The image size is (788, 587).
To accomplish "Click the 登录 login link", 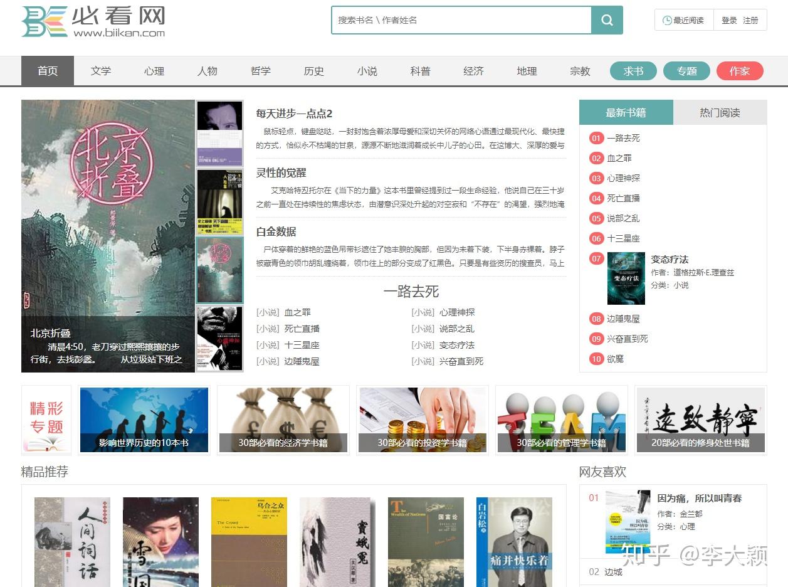I will (729, 20).
